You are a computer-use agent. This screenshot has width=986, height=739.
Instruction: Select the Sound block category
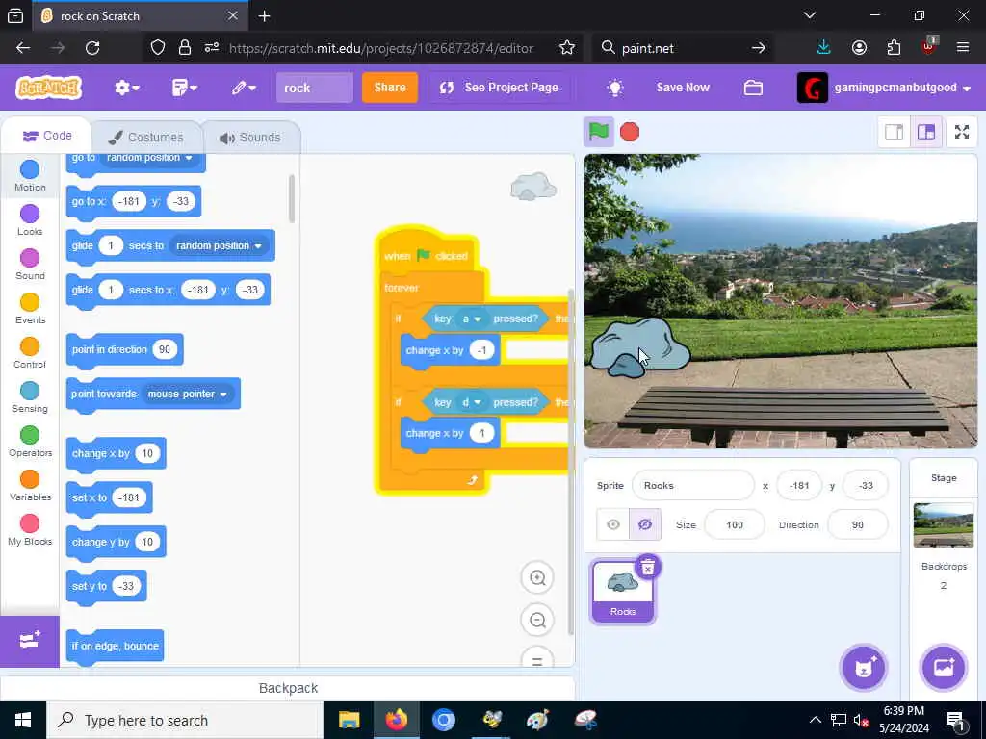[30, 265]
